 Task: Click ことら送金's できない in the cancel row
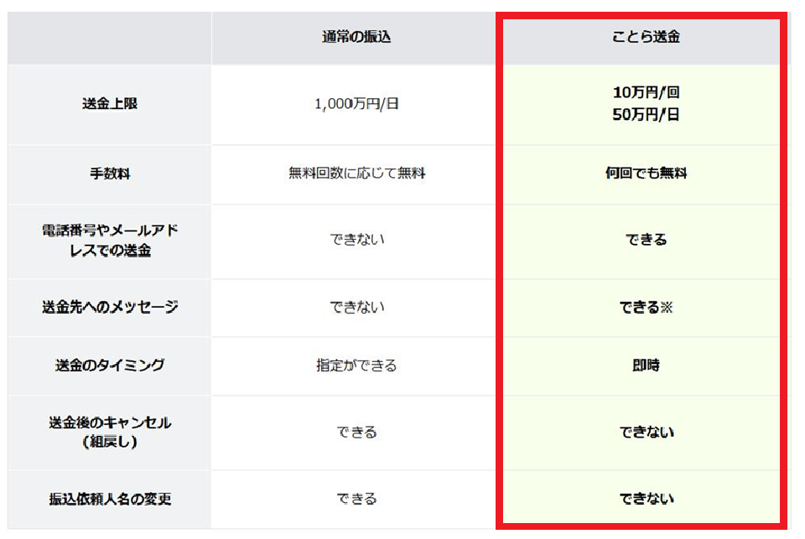(x=645, y=433)
